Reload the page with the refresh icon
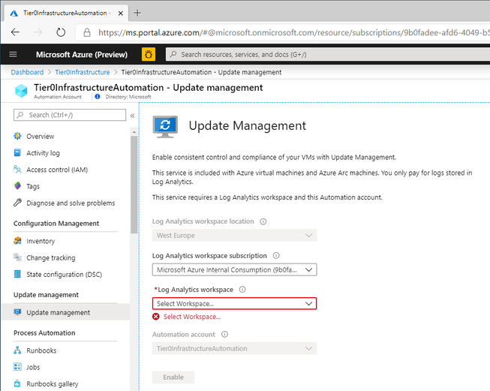This screenshot has height=391, width=490. [61, 32]
